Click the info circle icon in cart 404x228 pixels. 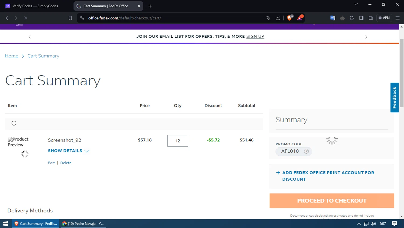pyautogui.click(x=14, y=123)
